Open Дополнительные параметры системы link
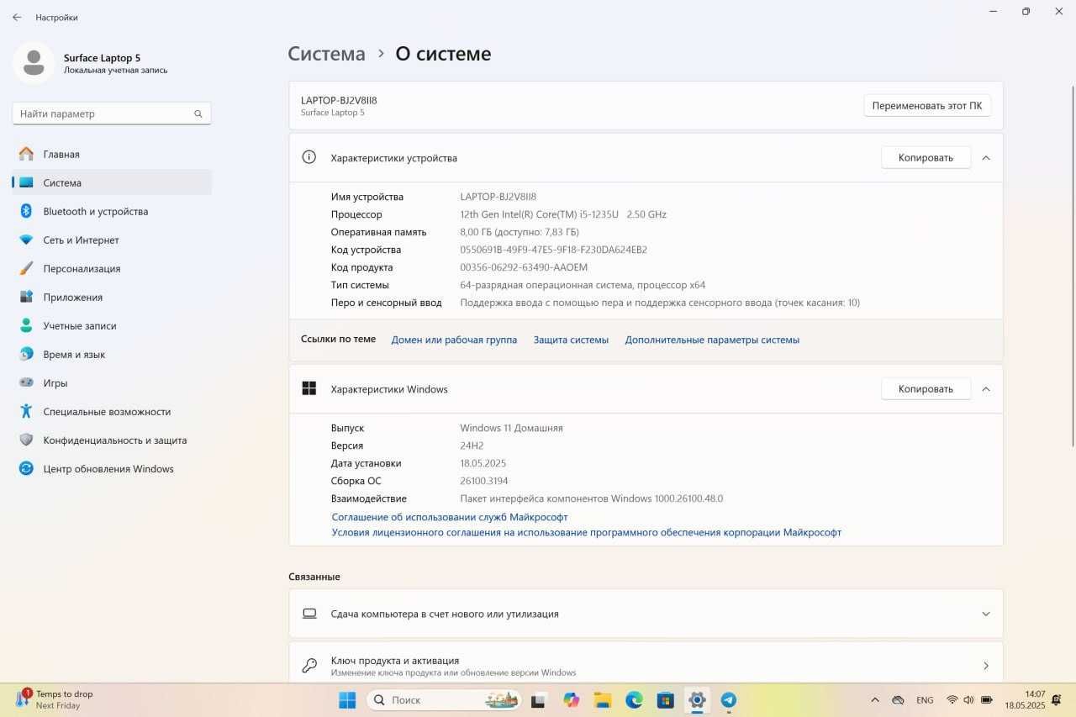This screenshot has width=1076, height=717. 712,340
